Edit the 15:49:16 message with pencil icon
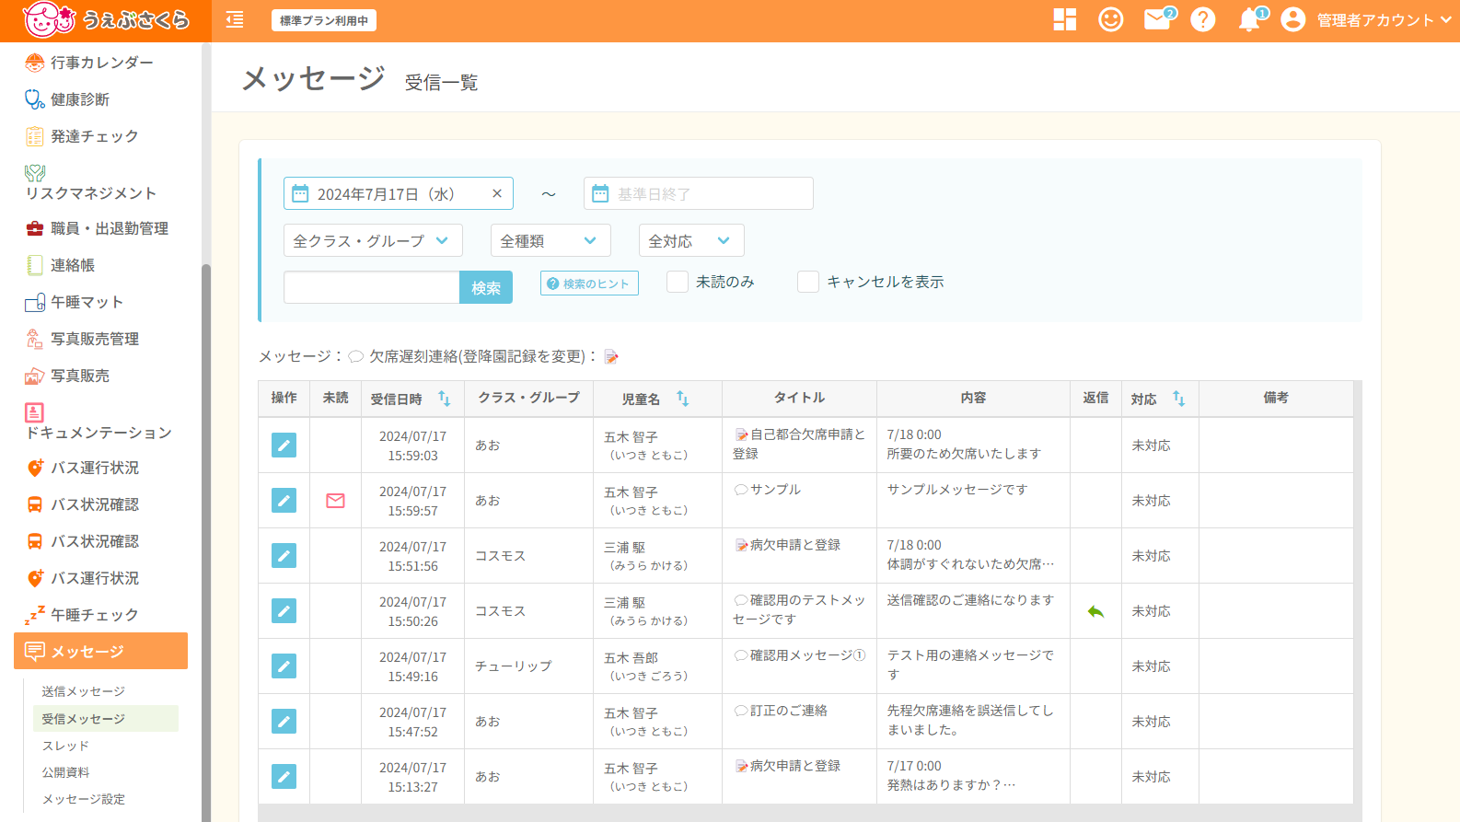 point(284,666)
